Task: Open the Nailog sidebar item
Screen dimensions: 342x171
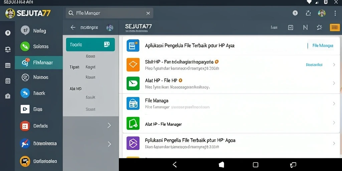Action: click(x=39, y=30)
